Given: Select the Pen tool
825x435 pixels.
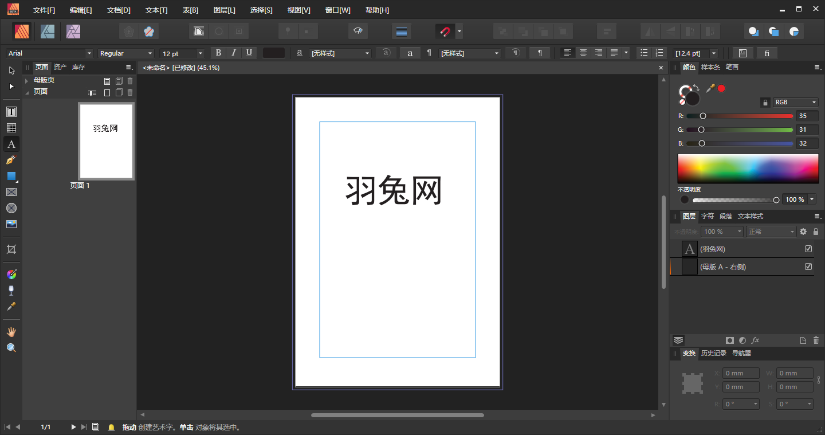Looking at the screenshot, I should coord(11,160).
